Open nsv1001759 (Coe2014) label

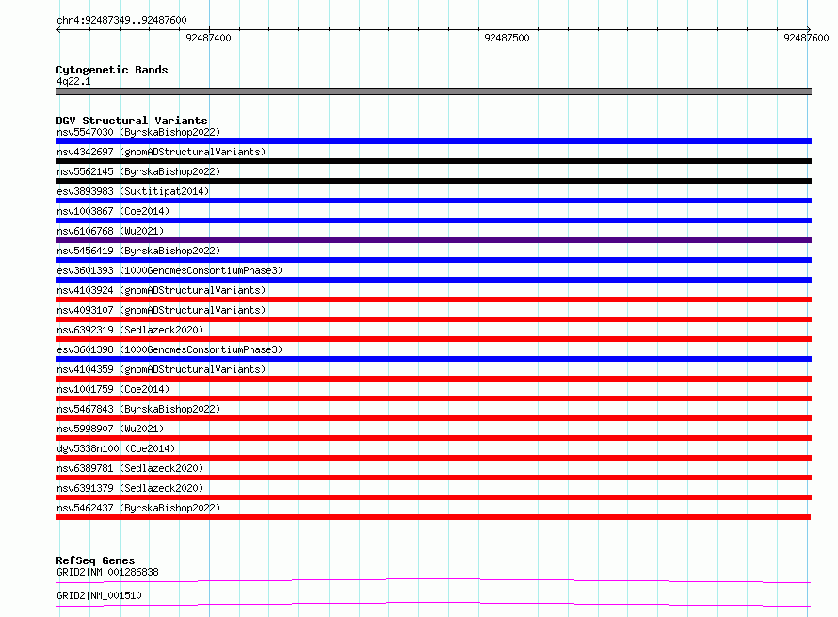[x=113, y=389]
